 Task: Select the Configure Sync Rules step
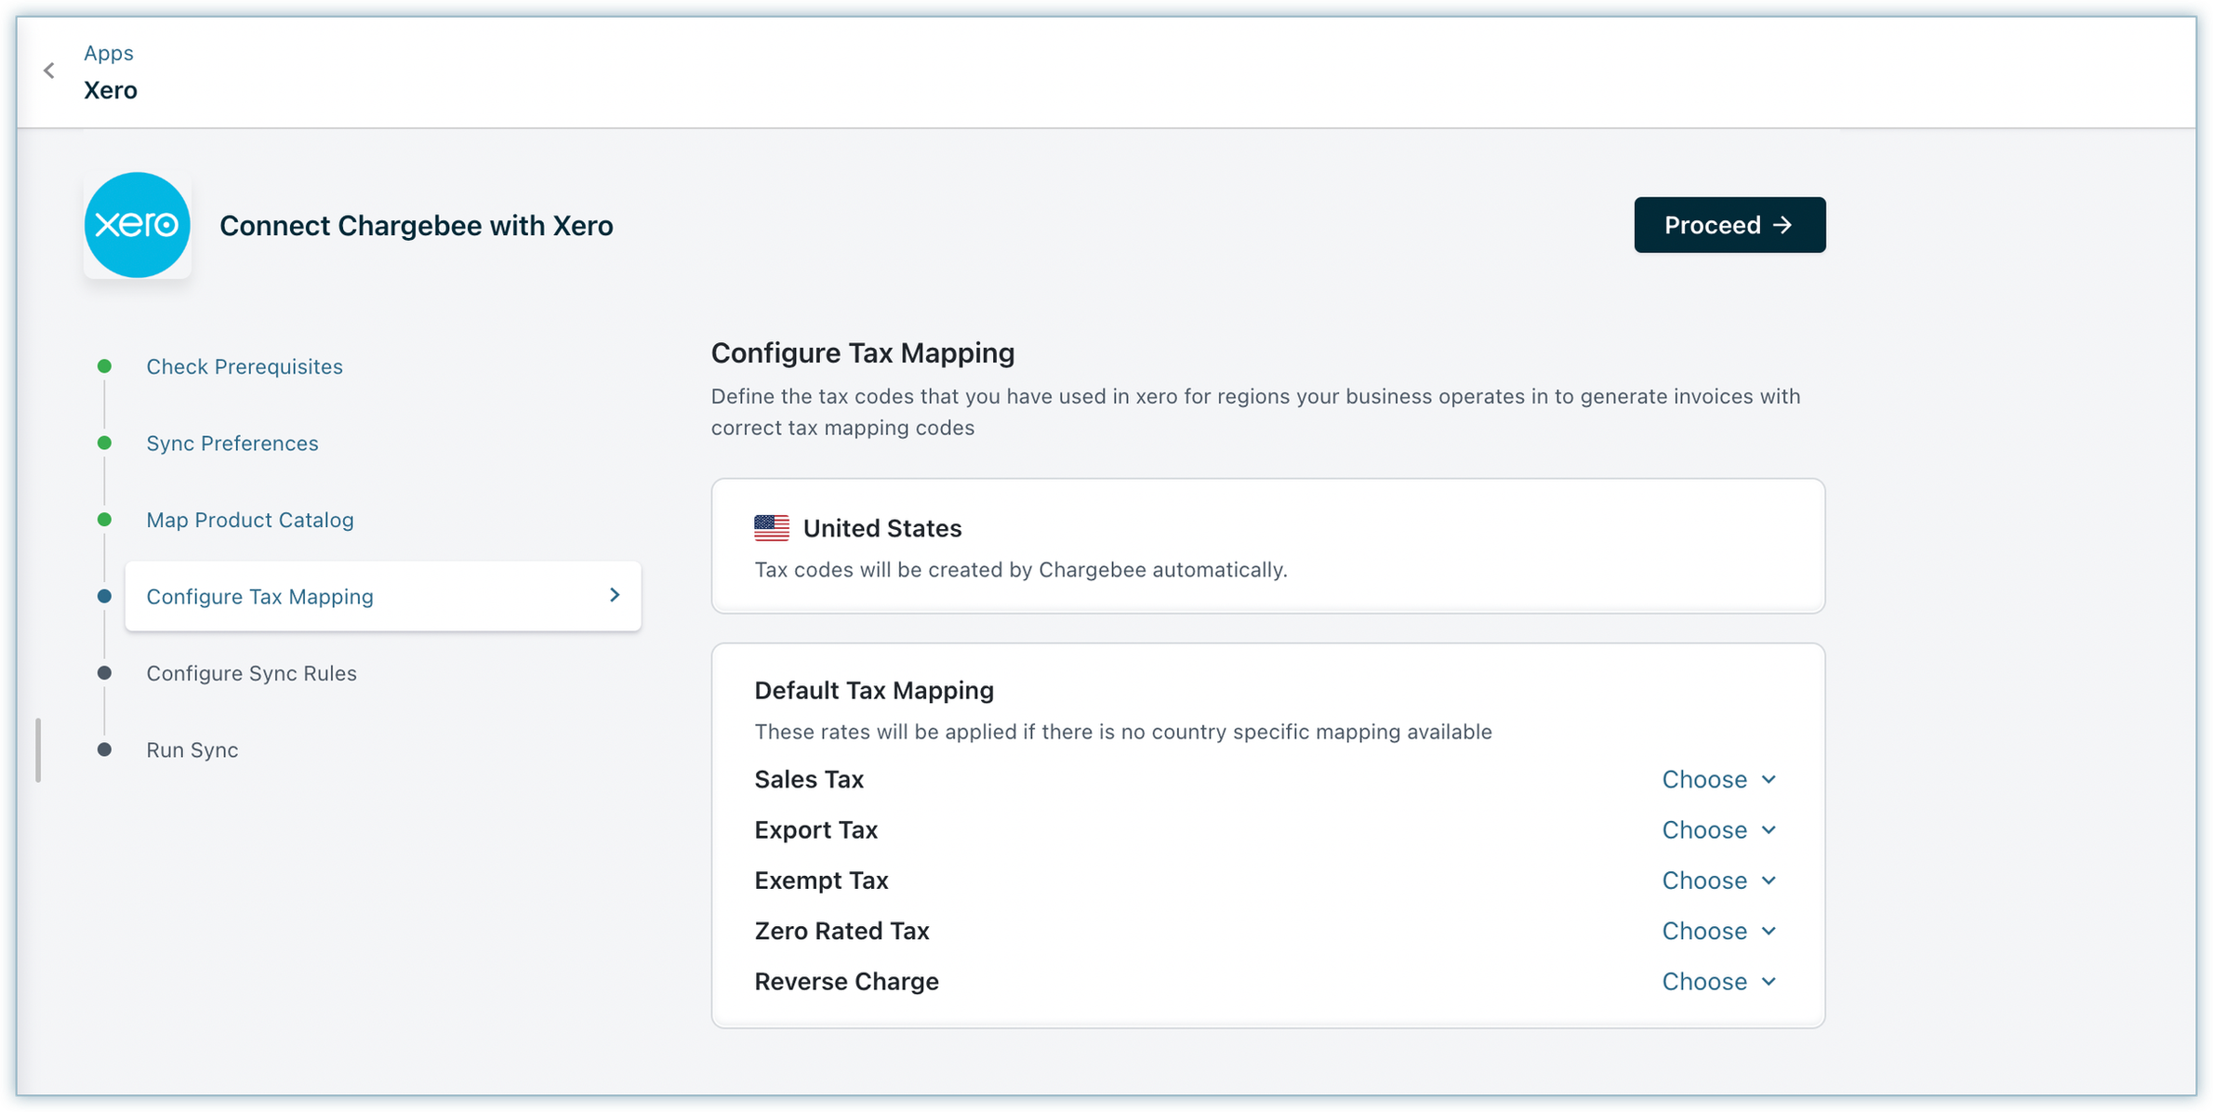pos(251,673)
